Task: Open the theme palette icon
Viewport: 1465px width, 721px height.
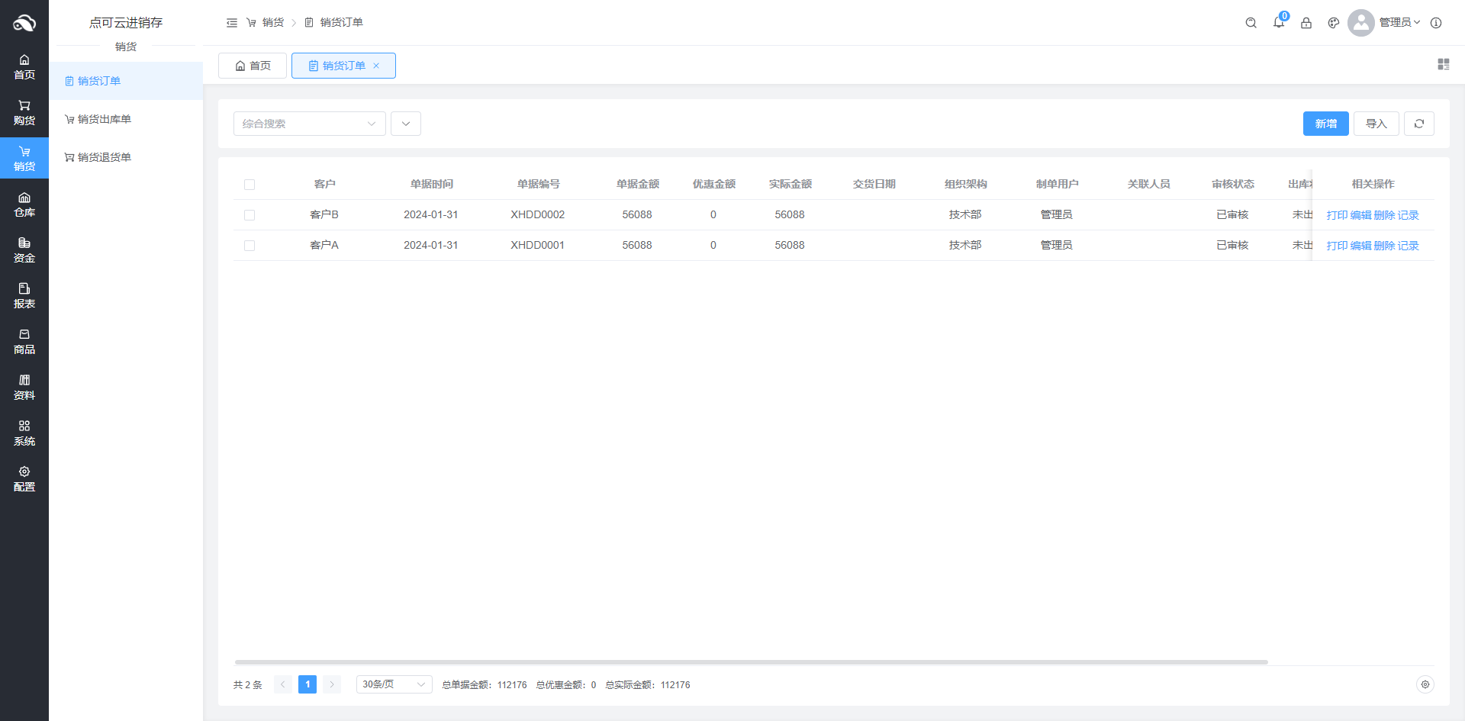Action: [x=1333, y=23]
